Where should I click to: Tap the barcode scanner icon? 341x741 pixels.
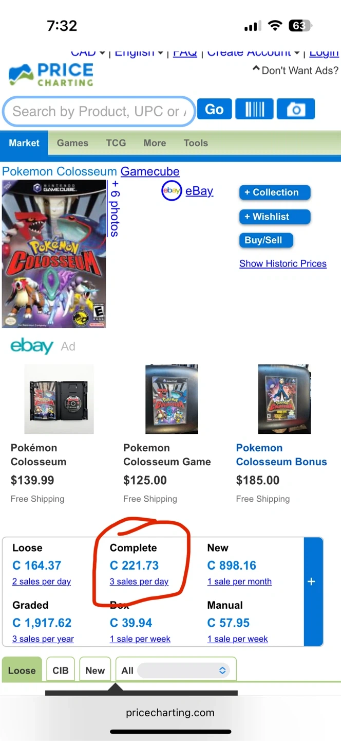point(254,110)
